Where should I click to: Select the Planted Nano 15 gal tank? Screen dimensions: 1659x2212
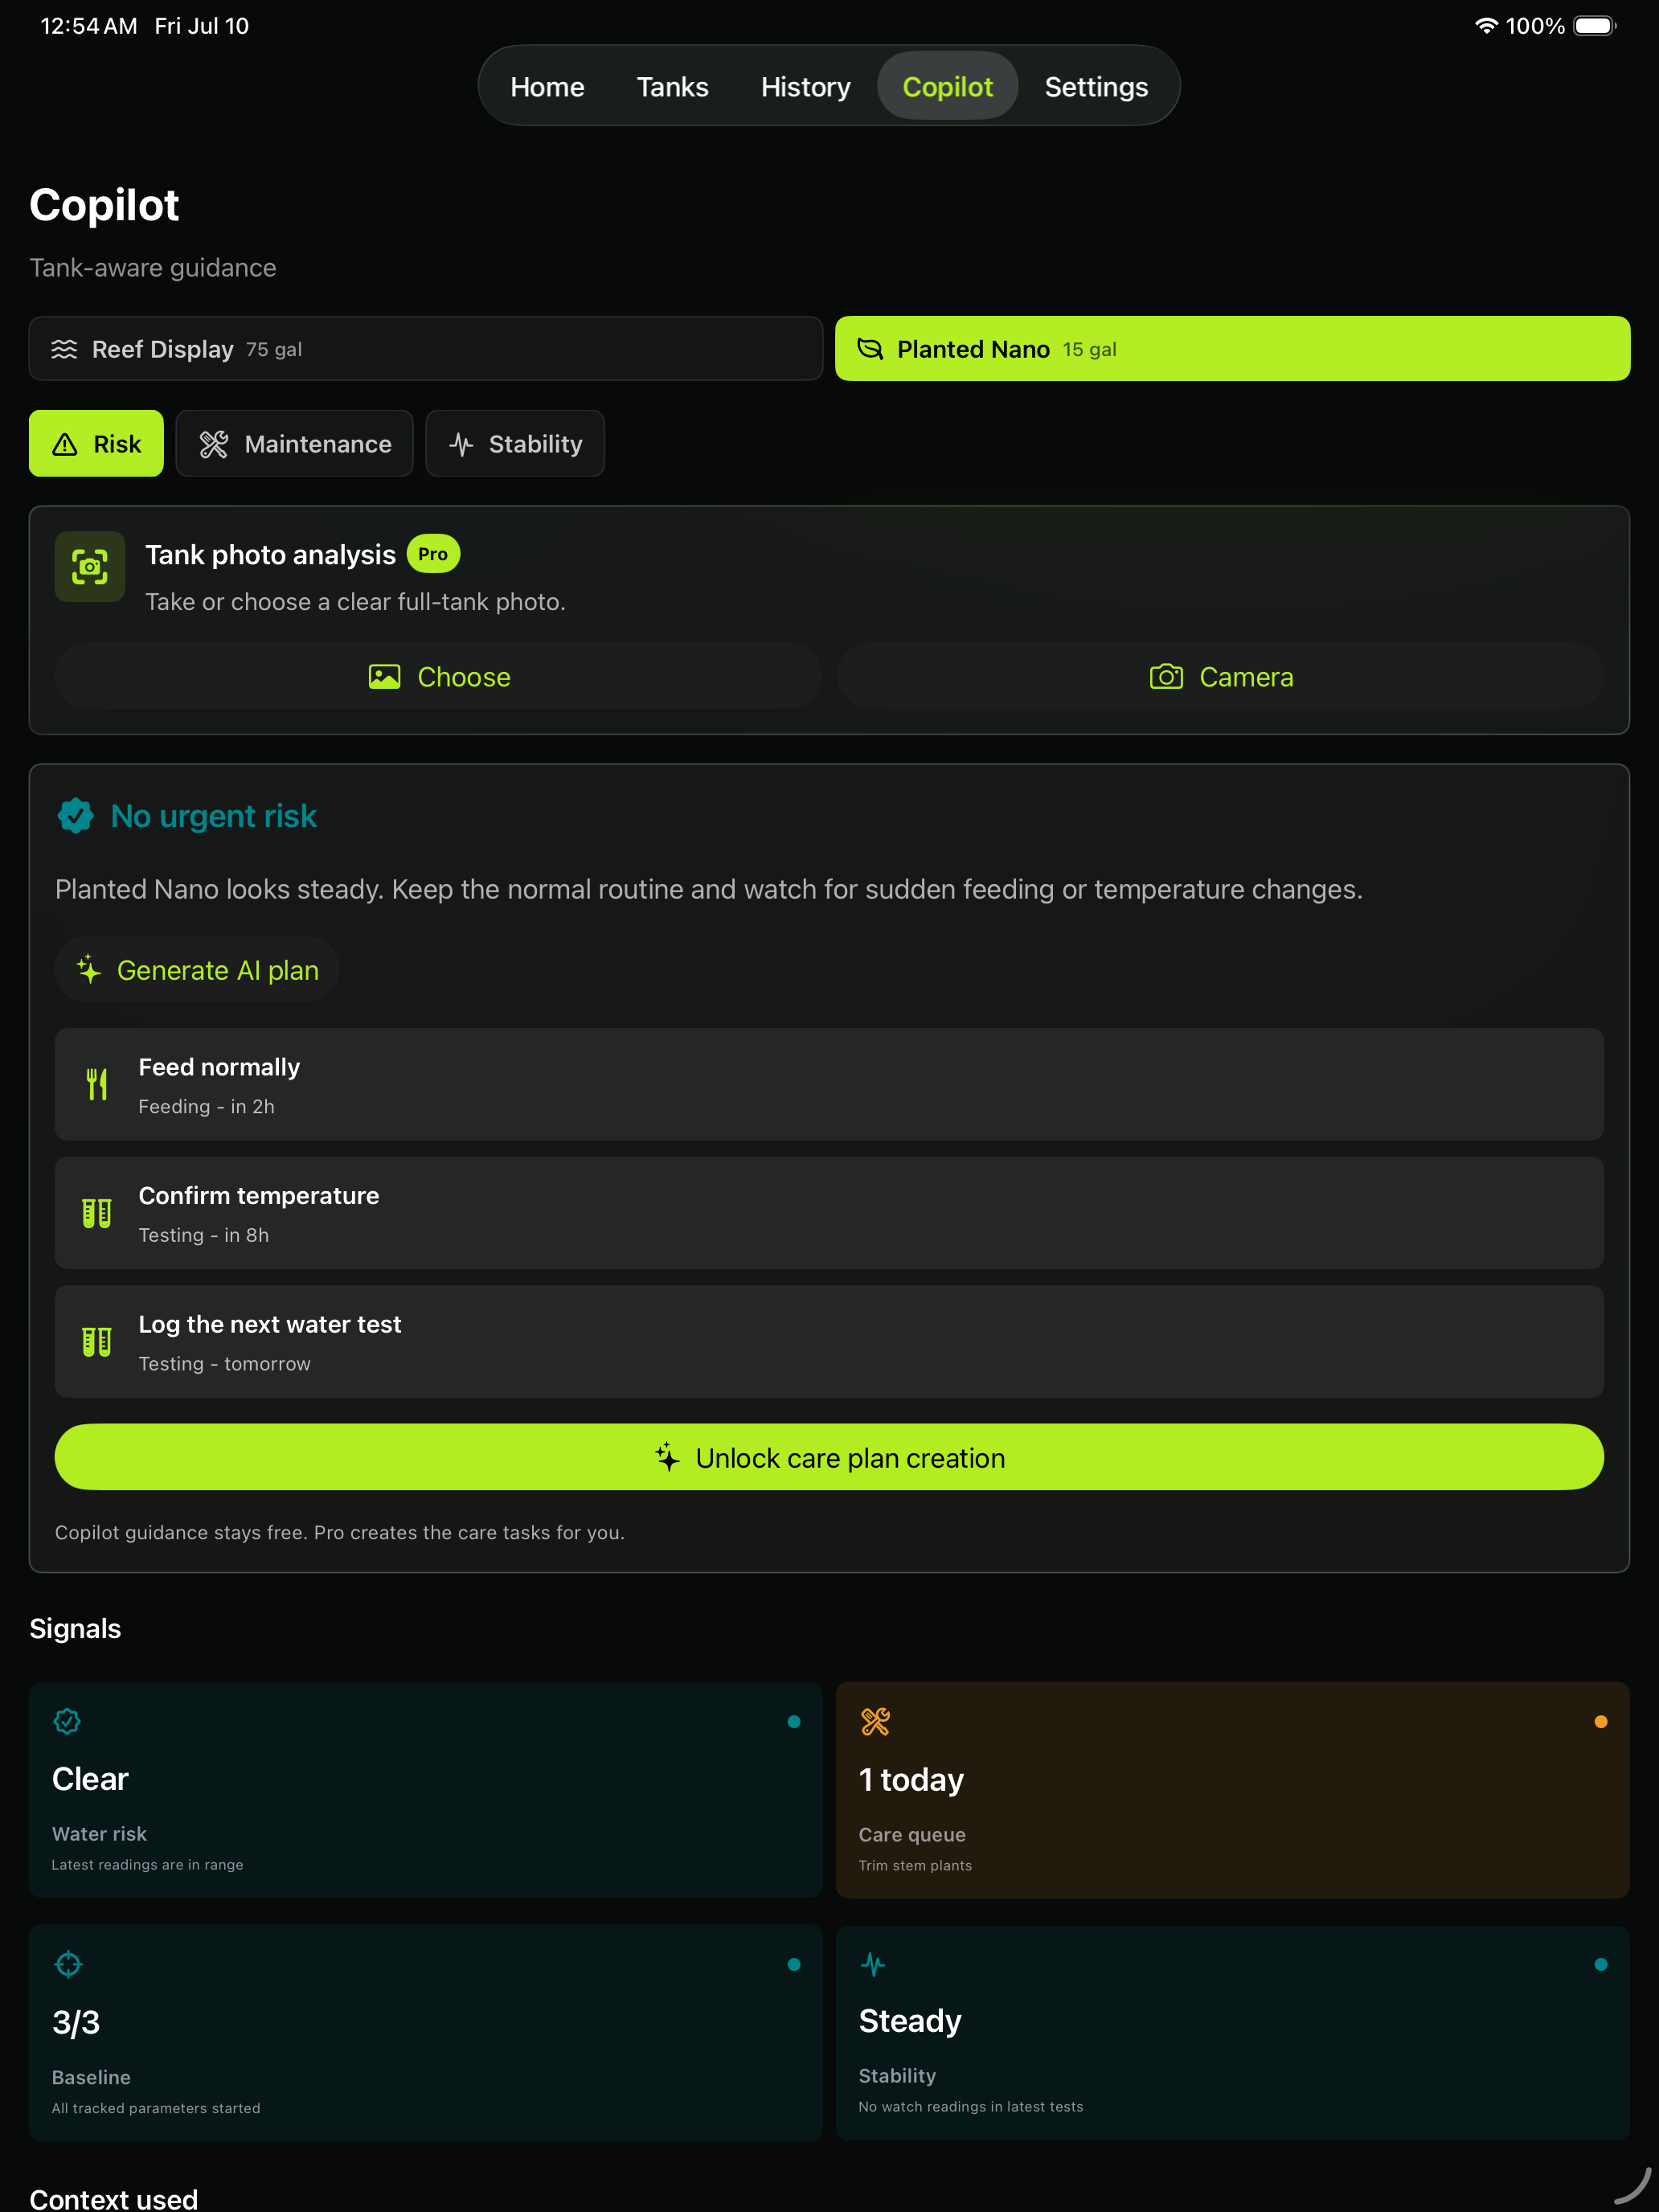tap(1232, 349)
